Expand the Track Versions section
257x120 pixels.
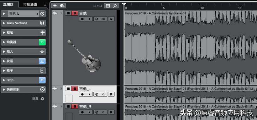click(4, 23)
